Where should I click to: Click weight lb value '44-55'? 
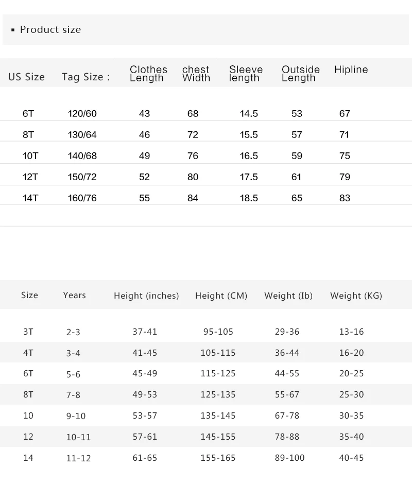pyautogui.click(x=287, y=373)
